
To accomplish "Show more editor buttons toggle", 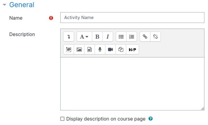I will pos(69,37).
